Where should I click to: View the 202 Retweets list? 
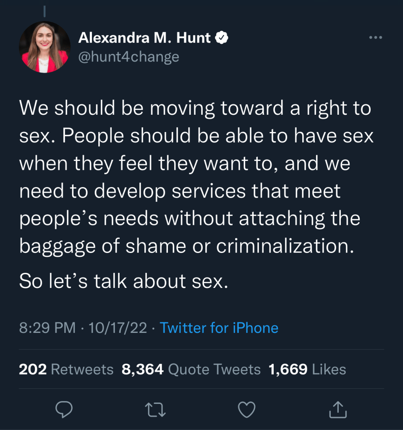[66, 369]
